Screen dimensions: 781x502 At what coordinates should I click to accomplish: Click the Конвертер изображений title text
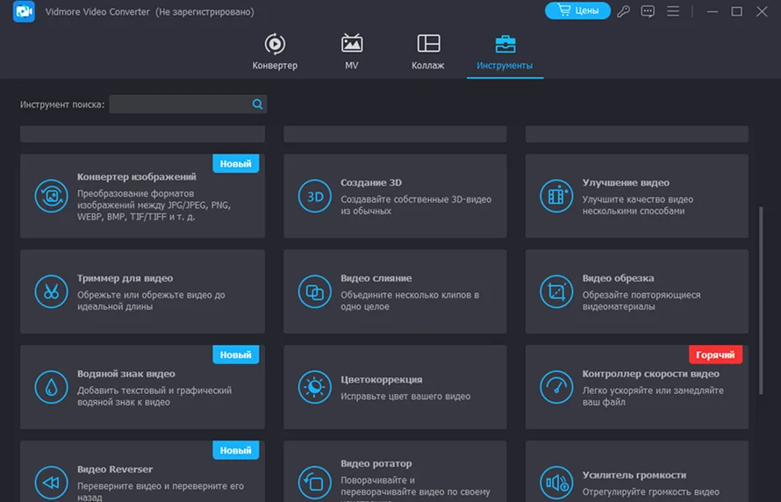pyautogui.click(x=137, y=176)
